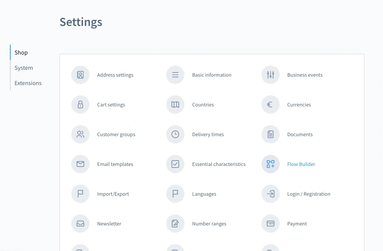Image resolution: width=383 pixels, height=251 pixels.
Task: Open the Customer groups people icon
Action: coord(80,135)
